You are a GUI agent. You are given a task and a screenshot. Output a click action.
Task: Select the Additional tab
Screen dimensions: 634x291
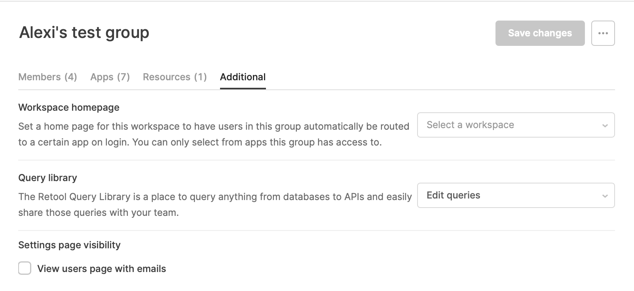[243, 77]
